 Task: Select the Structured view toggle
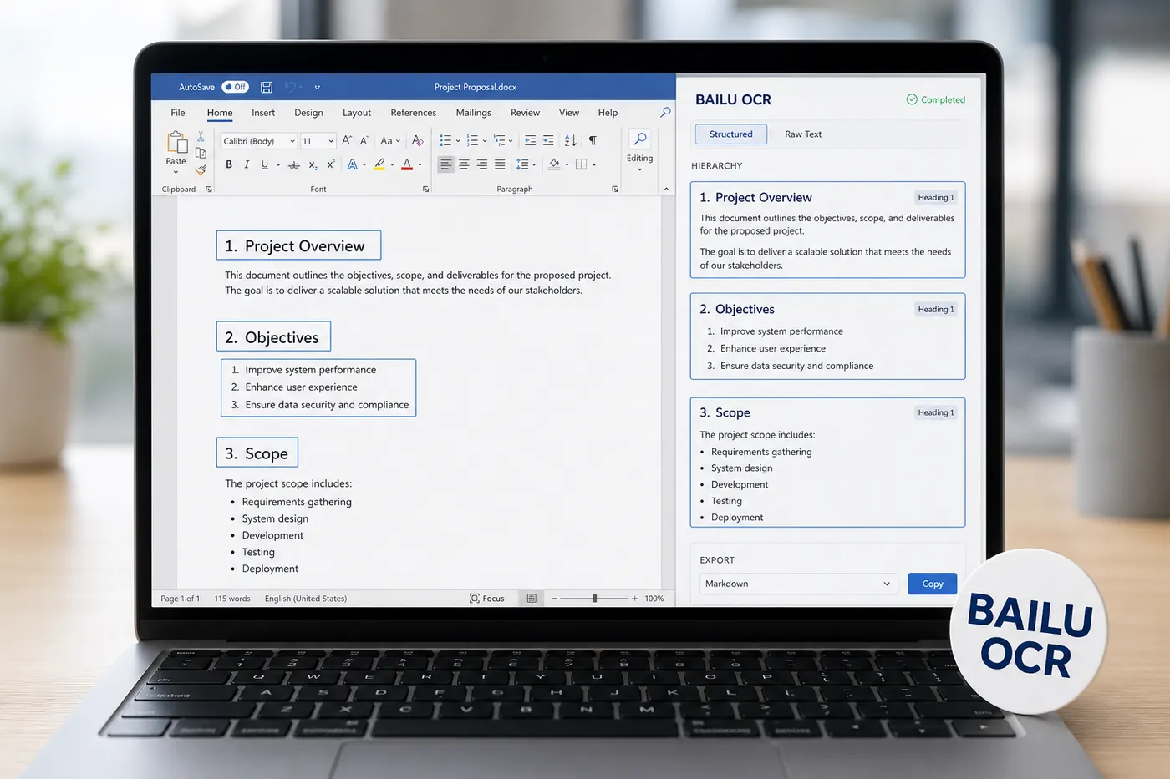(731, 134)
